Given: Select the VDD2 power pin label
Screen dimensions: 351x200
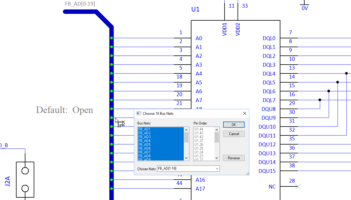Looking at the screenshot, I should [x=238, y=29].
